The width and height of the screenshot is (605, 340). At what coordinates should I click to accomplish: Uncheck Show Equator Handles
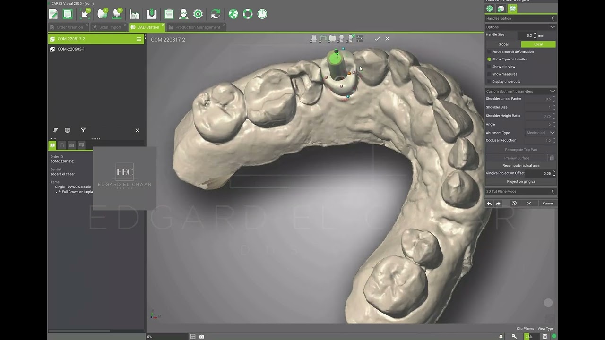click(489, 59)
